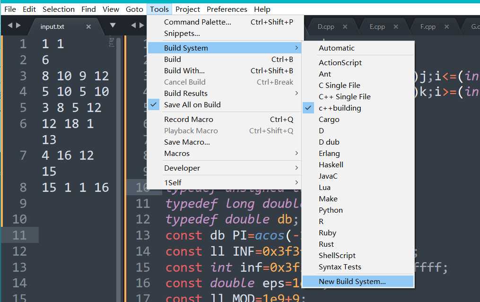The image size is (480, 302).
Task: Close the E.cpp tab
Action: pos(396,26)
